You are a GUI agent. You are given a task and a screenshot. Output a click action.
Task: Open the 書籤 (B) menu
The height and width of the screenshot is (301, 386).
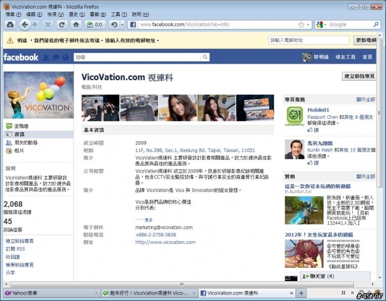(98, 14)
